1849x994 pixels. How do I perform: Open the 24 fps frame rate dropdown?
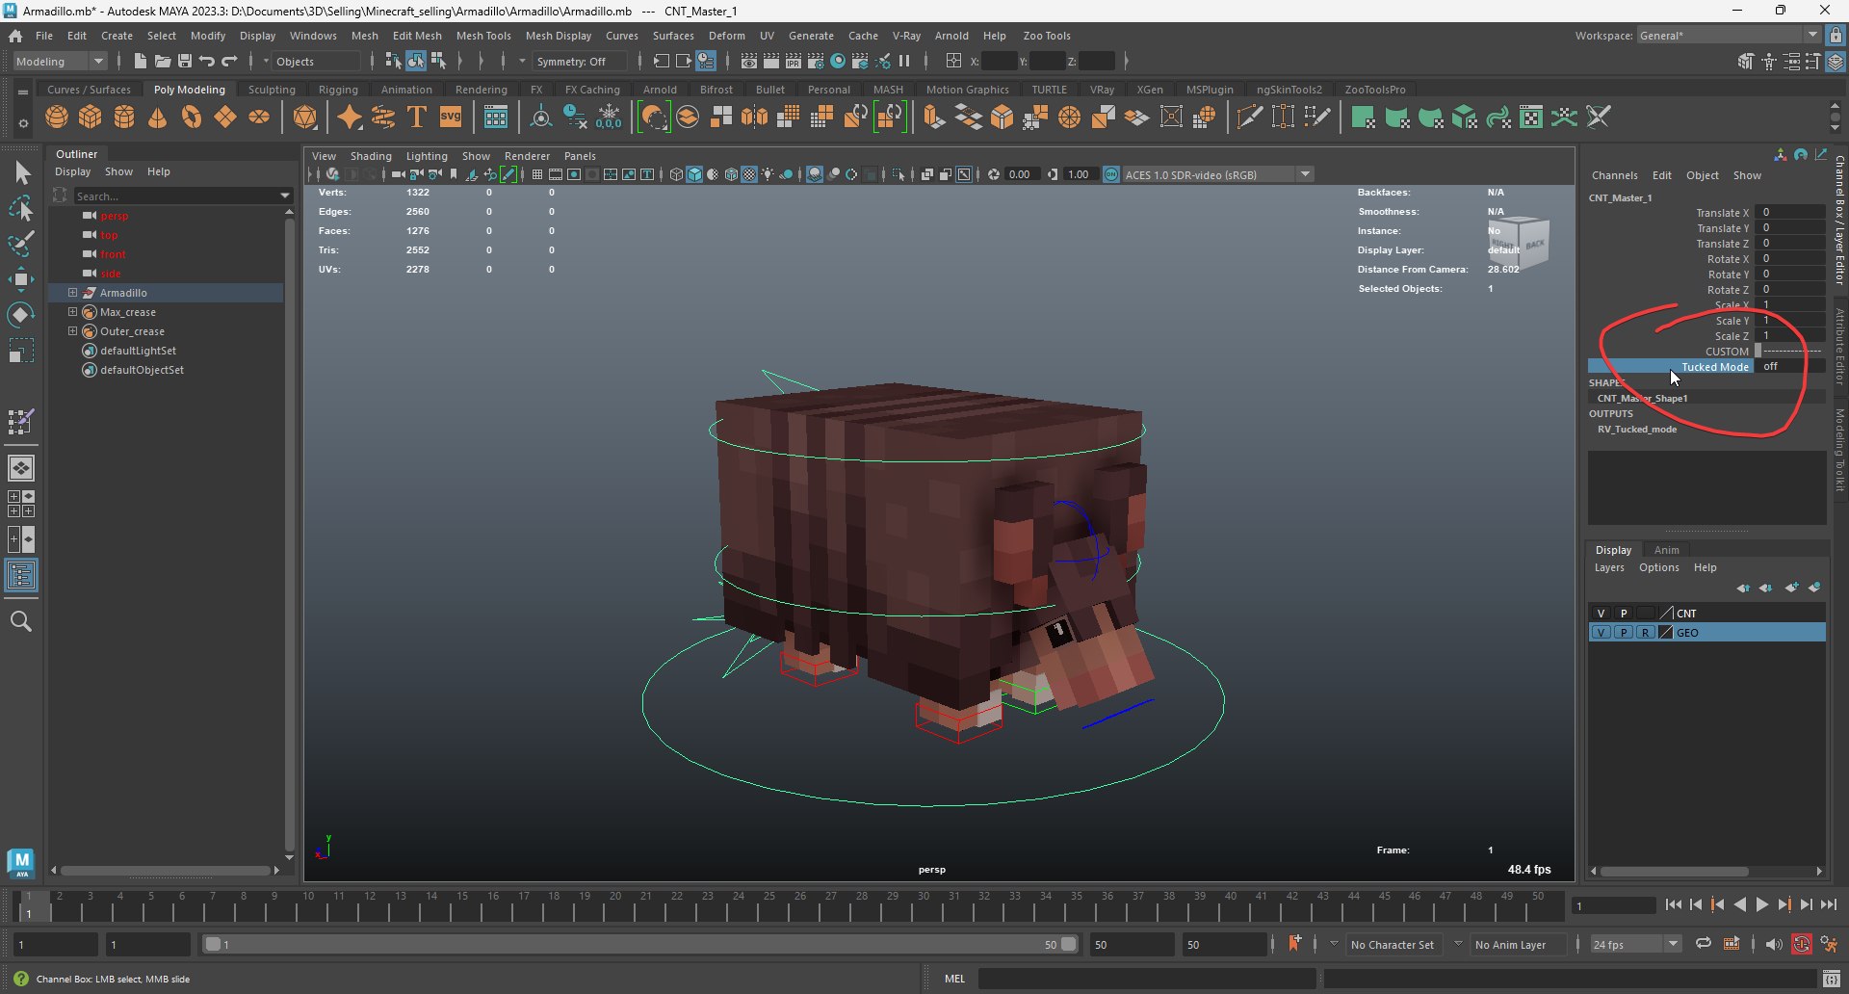coord(1634,944)
